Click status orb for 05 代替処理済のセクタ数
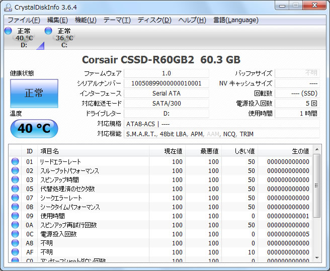Screen dimensions: 330x271 [x=15, y=189]
